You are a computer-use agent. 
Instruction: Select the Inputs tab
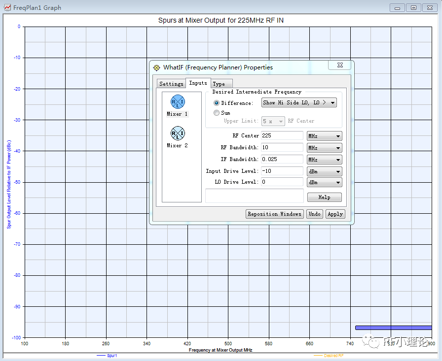pos(198,83)
